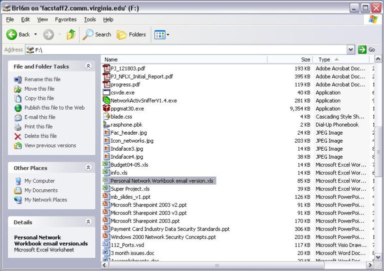Collapse the Details panel
This screenshot has height=271, width=384.
[x=88, y=222]
